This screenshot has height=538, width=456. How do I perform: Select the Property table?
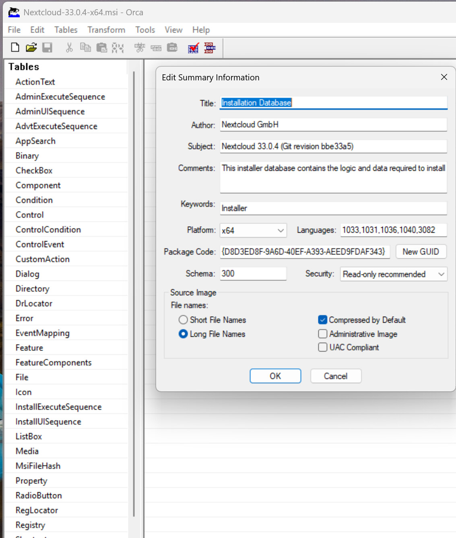(x=31, y=481)
